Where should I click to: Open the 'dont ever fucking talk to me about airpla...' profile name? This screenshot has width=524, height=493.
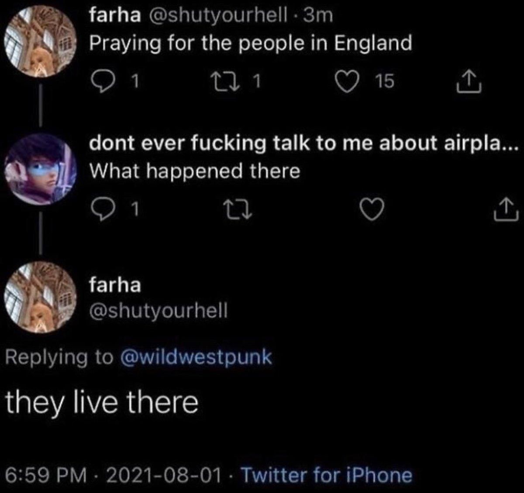tap(304, 144)
